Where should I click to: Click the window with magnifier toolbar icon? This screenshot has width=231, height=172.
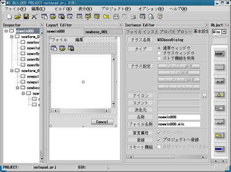point(79,17)
